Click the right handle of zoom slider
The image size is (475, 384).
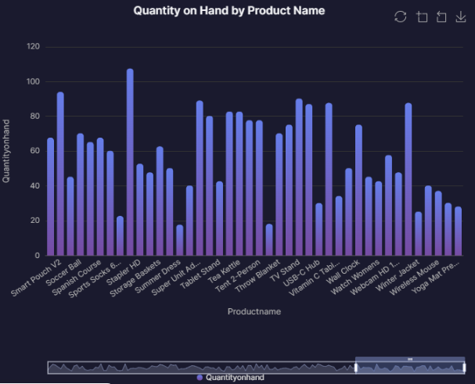click(464, 368)
